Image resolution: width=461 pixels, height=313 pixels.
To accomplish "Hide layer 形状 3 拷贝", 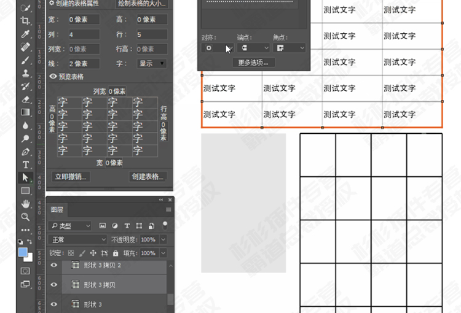I will pyautogui.click(x=54, y=285).
